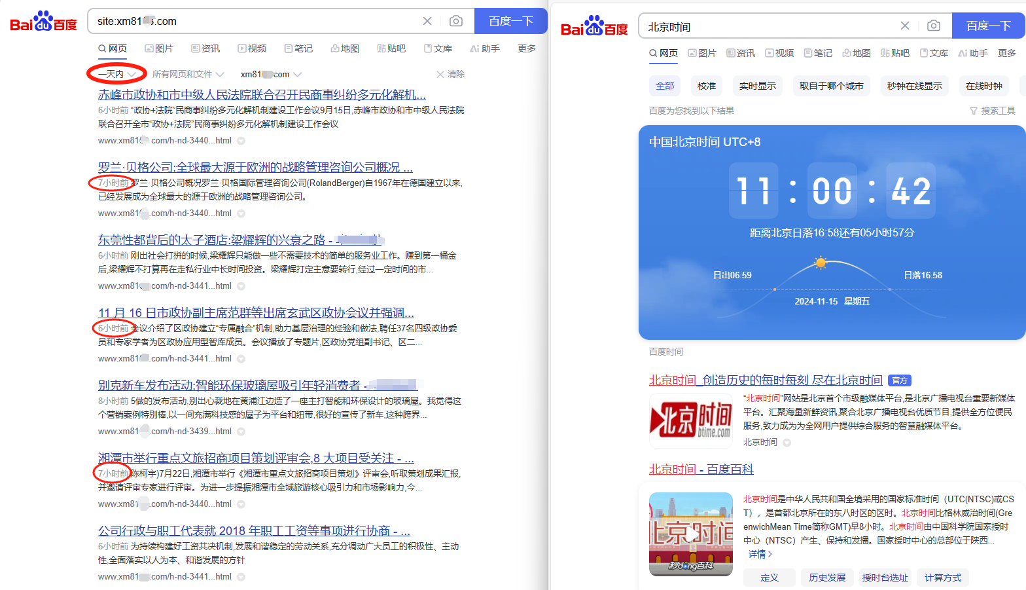Select the 秒钟在线显示 filter chip
This screenshot has width=1026, height=590.
click(x=915, y=86)
